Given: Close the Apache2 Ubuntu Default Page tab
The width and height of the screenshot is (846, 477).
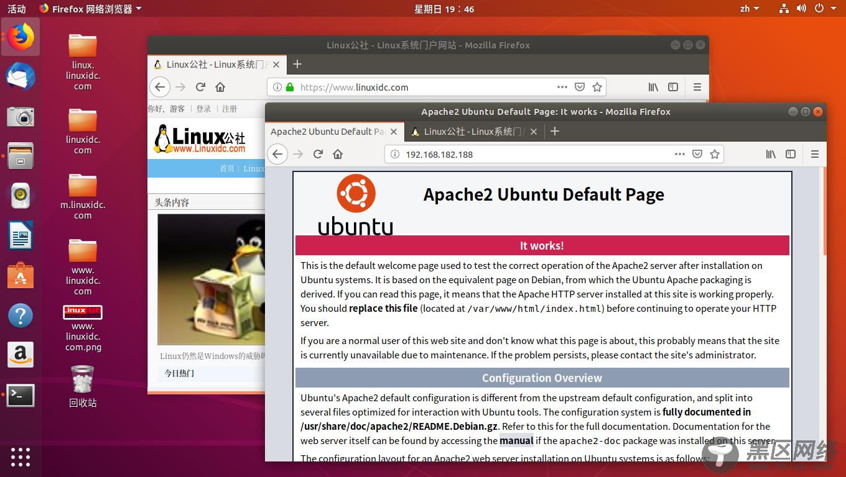Looking at the screenshot, I should click(394, 131).
